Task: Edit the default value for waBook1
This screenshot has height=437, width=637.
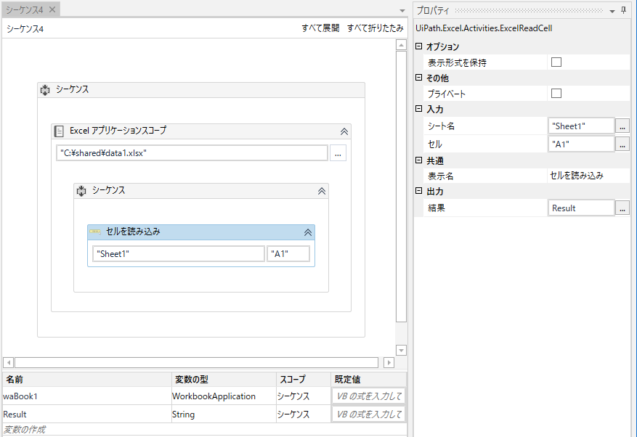Action: coord(368,396)
